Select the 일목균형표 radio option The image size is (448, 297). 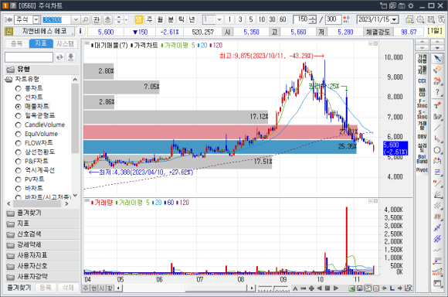(x=19, y=115)
